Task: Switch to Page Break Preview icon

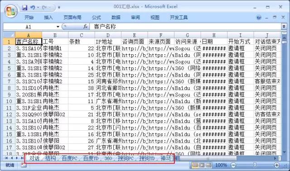Action: (x=208, y=165)
